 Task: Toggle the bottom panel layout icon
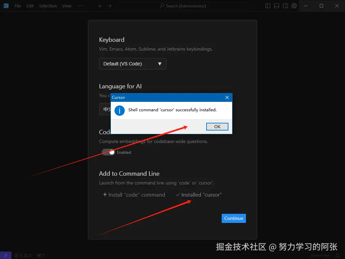(x=277, y=6)
